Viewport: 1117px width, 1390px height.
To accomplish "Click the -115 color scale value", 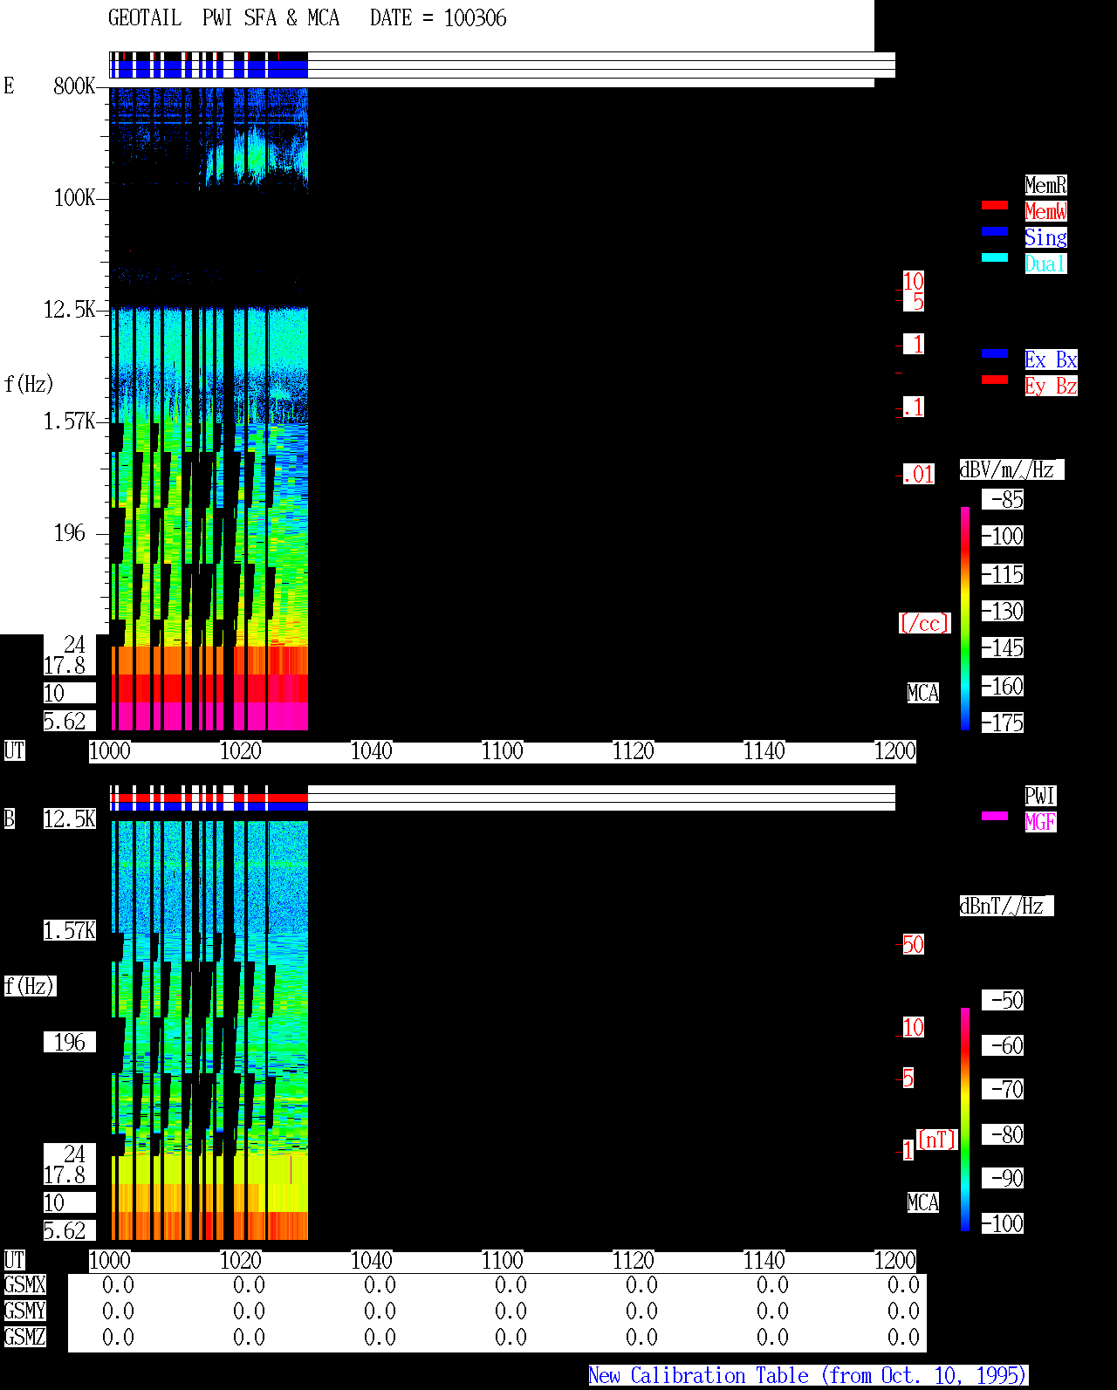I will (x=1003, y=574).
